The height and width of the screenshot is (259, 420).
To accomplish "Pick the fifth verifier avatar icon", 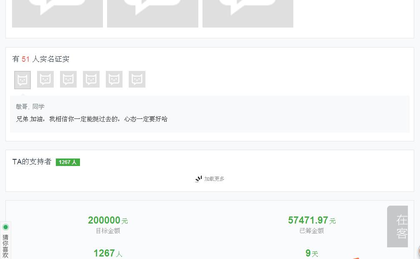I will [x=114, y=79].
